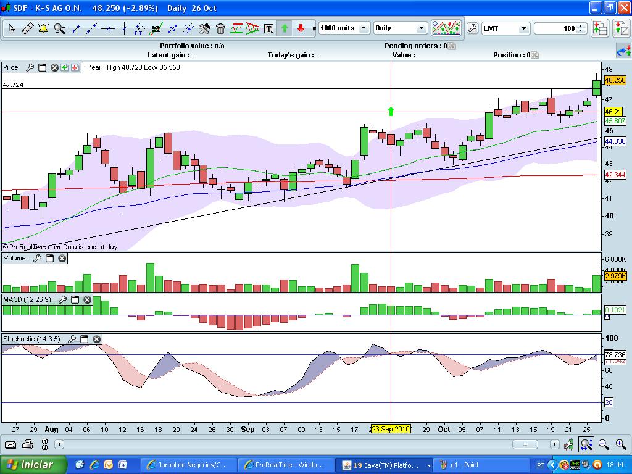
Task: Click the horizontal scrollbar right arrow
Action: [555, 444]
